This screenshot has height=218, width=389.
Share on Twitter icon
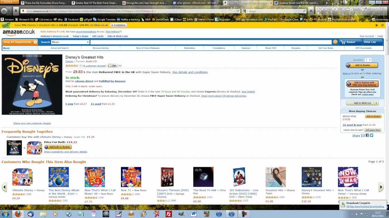tap(371, 135)
